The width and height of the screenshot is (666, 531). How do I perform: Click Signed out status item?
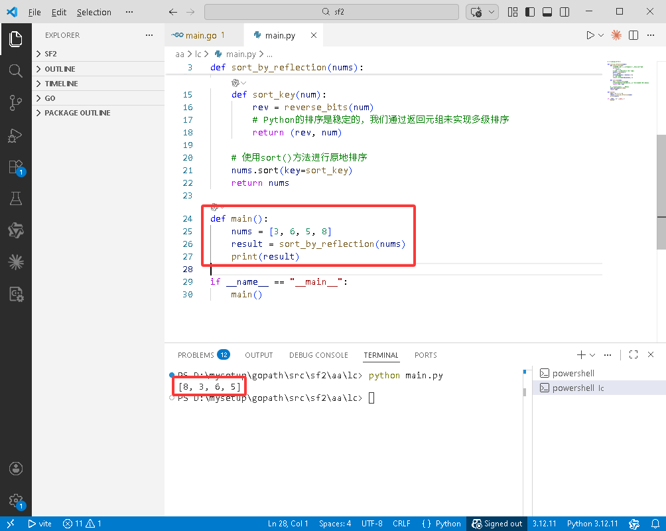pyautogui.click(x=497, y=524)
